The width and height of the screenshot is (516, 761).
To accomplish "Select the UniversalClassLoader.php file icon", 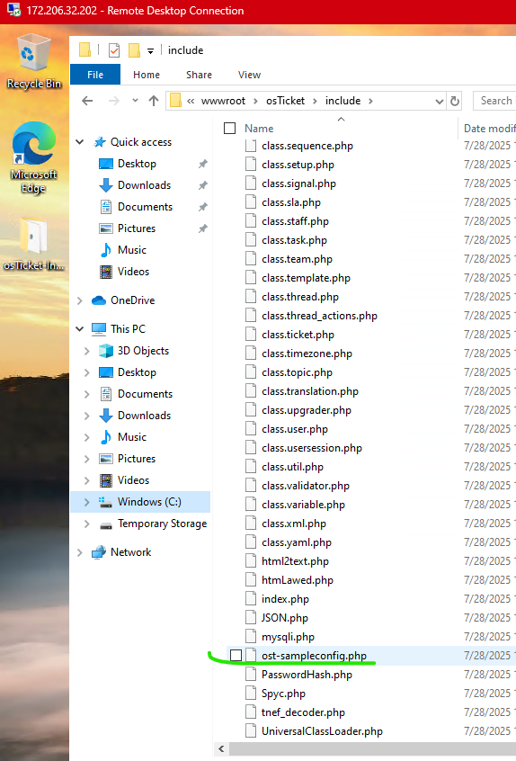I will 251,731.
